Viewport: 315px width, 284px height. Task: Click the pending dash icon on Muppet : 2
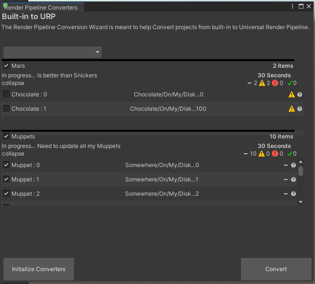286,194
